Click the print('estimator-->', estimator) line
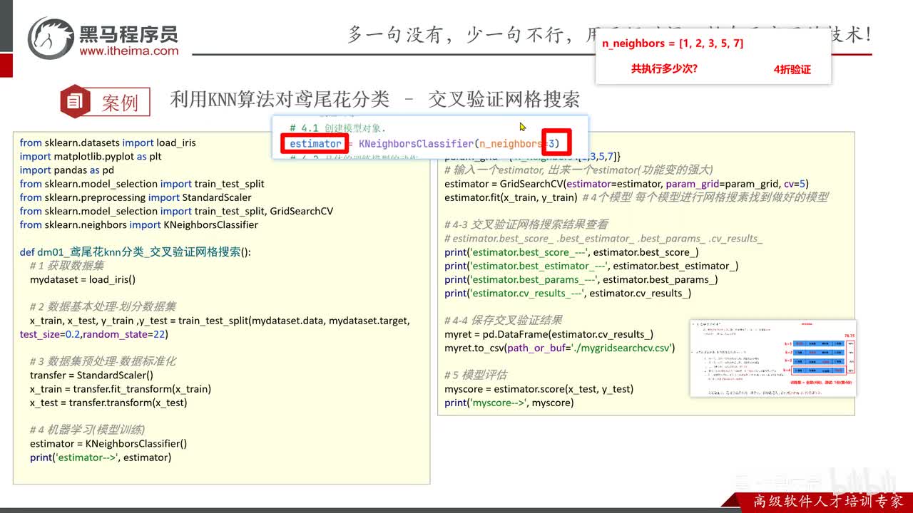The image size is (913, 513). (x=101, y=457)
